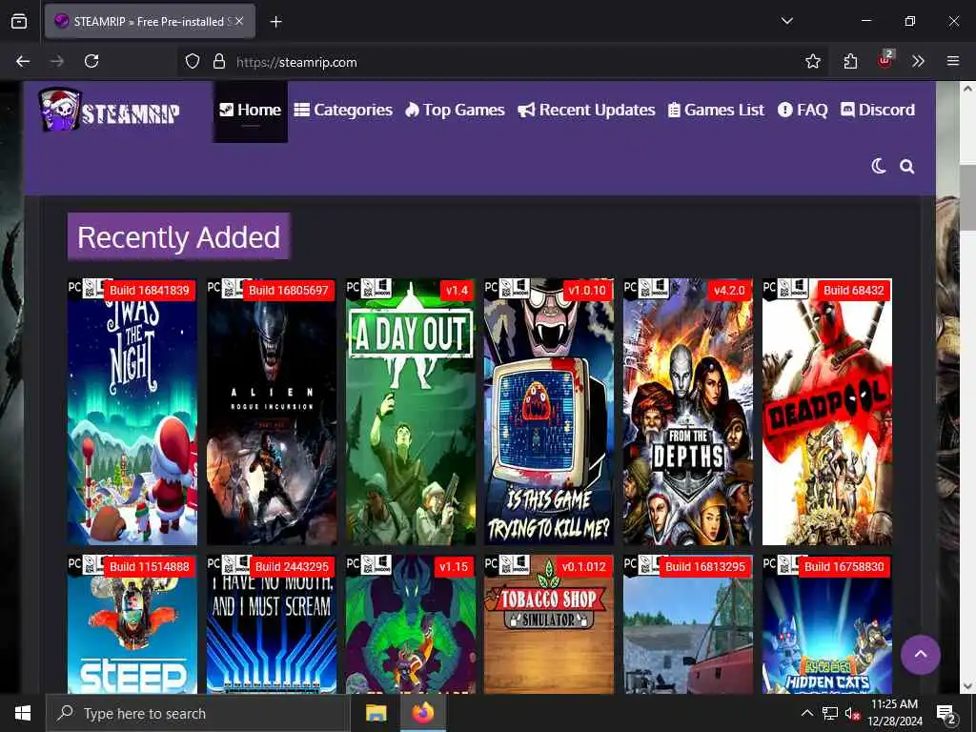Go forward with the forward arrow

[57, 61]
